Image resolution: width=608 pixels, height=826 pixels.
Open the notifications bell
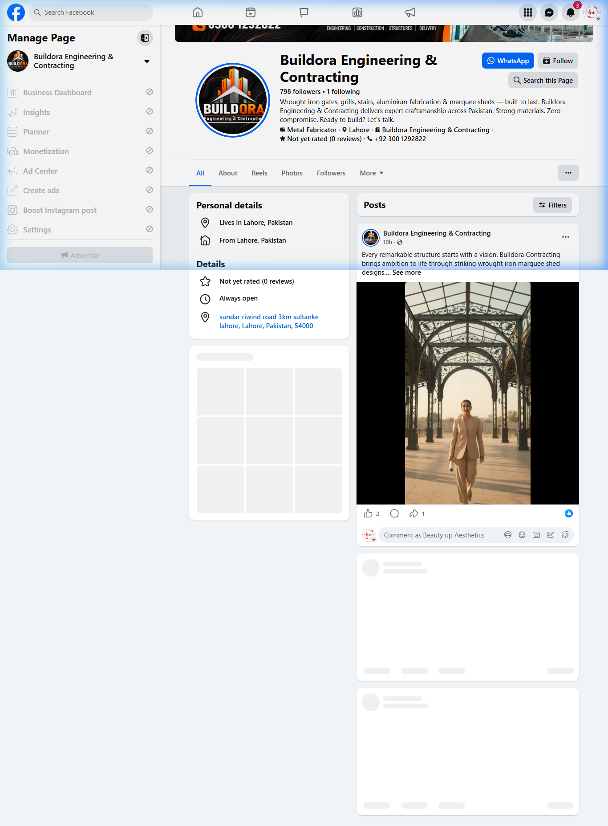tap(571, 12)
